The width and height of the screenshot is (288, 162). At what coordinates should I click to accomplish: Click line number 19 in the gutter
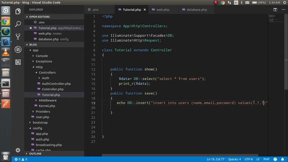pos(93,103)
